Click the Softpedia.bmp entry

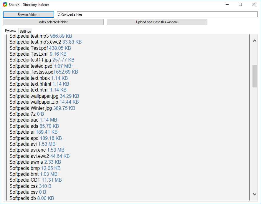tap(35, 168)
